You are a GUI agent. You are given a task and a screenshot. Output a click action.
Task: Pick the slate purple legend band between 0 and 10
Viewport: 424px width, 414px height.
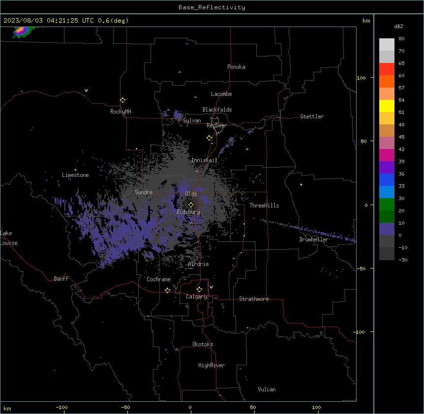tap(387, 229)
